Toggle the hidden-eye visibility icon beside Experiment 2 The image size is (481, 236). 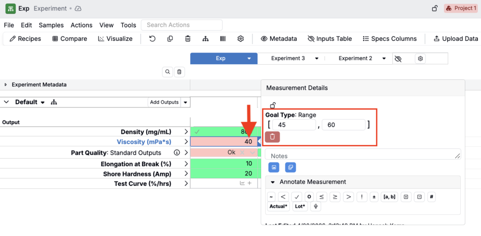tap(398, 59)
